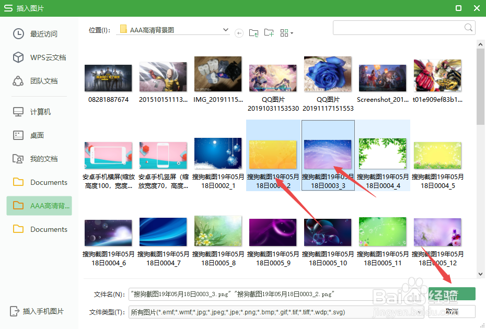Open the view layout grid icon

tap(283, 32)
